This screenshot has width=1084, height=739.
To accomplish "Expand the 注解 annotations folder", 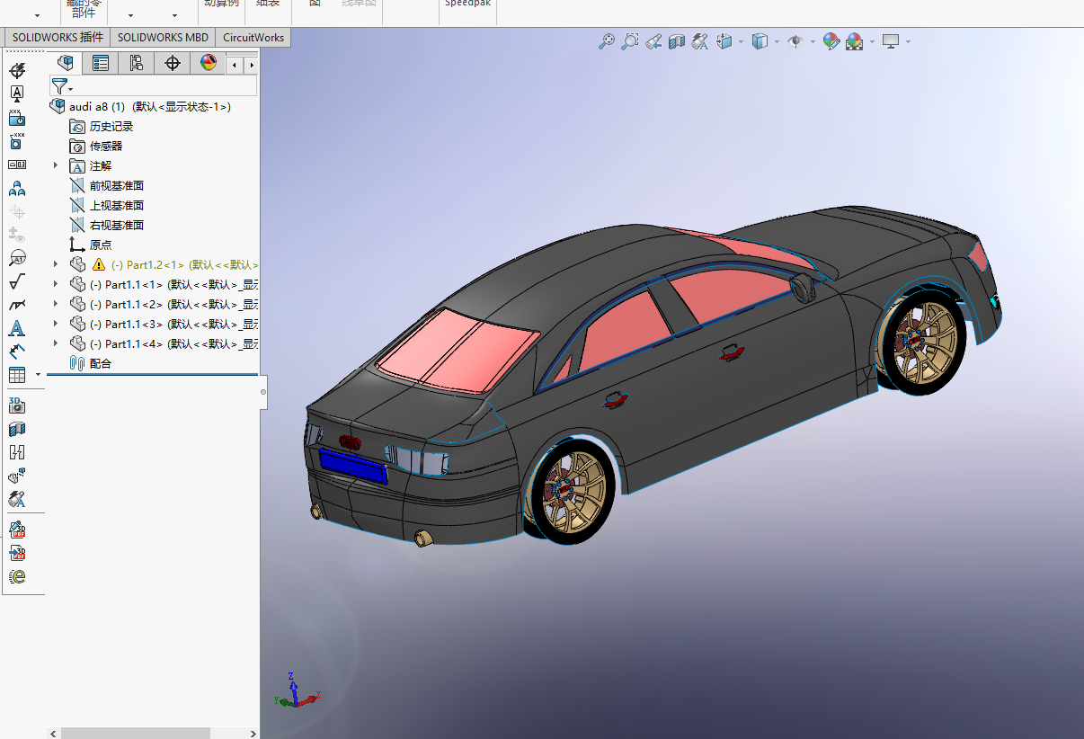I will coord(56,165).
